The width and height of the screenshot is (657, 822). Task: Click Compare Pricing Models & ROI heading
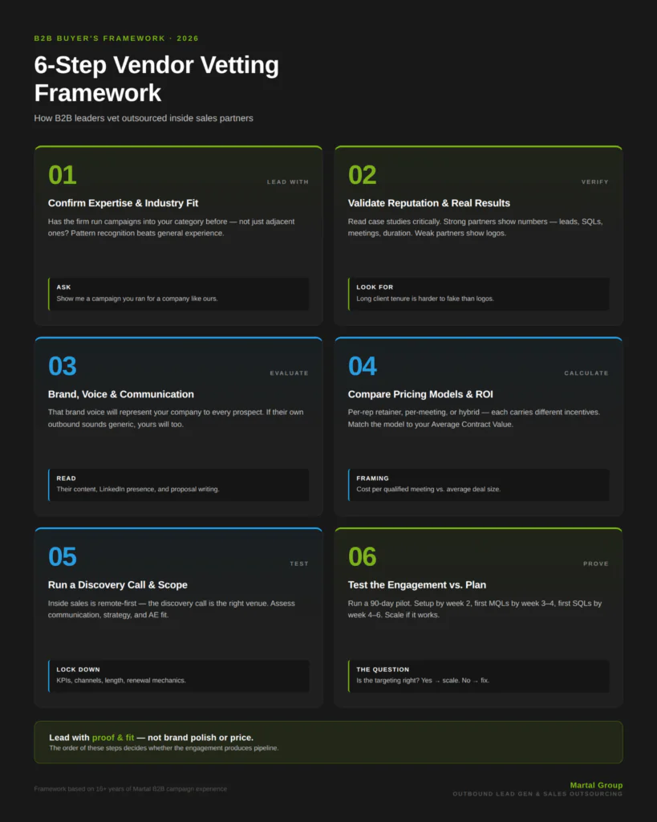tap(420, 394)
